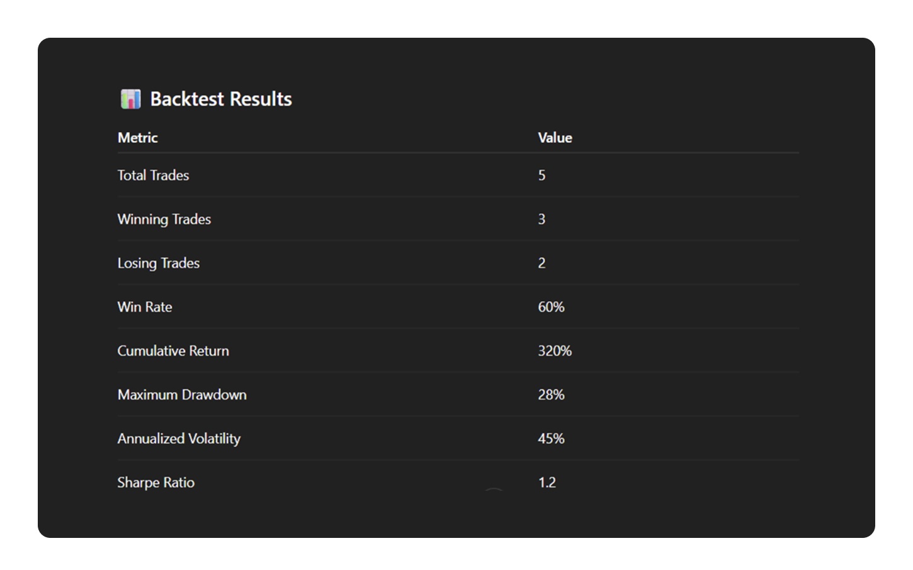Screen dimensions: 913x570
Task: Click the Losing Trades metric label
Action: point(159,264)
